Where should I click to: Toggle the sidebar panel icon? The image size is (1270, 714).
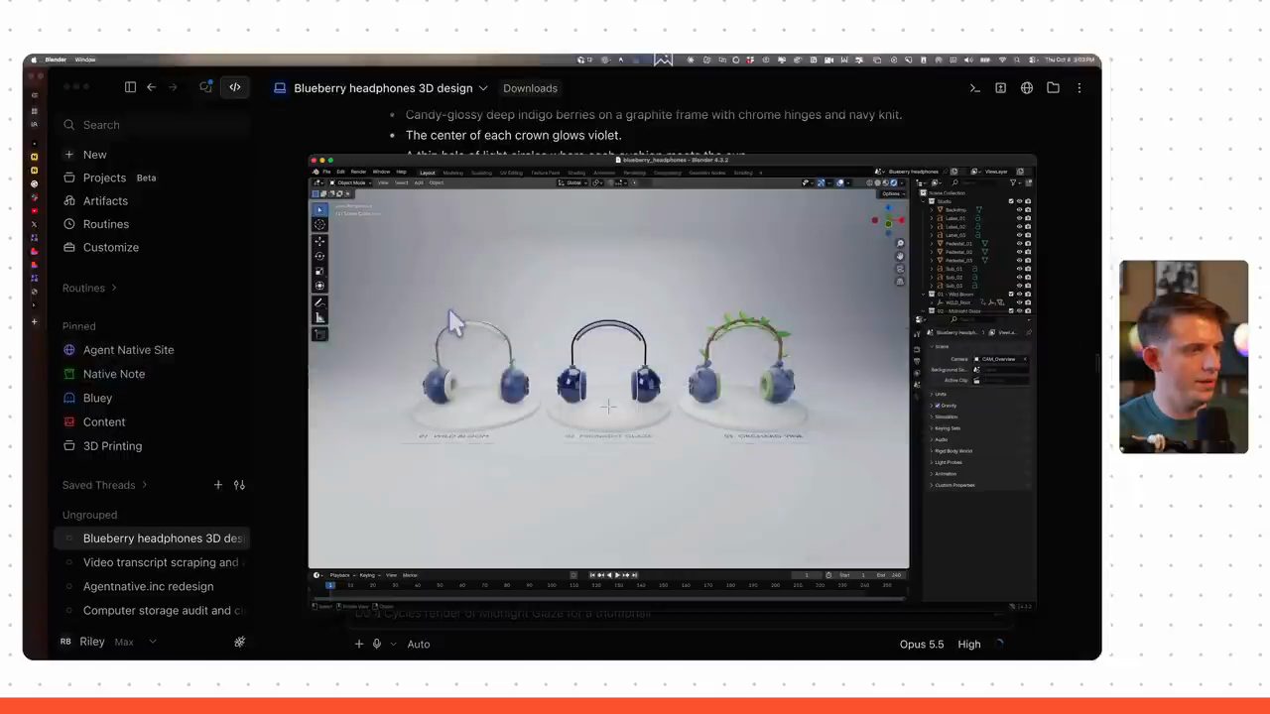point(130,87)
